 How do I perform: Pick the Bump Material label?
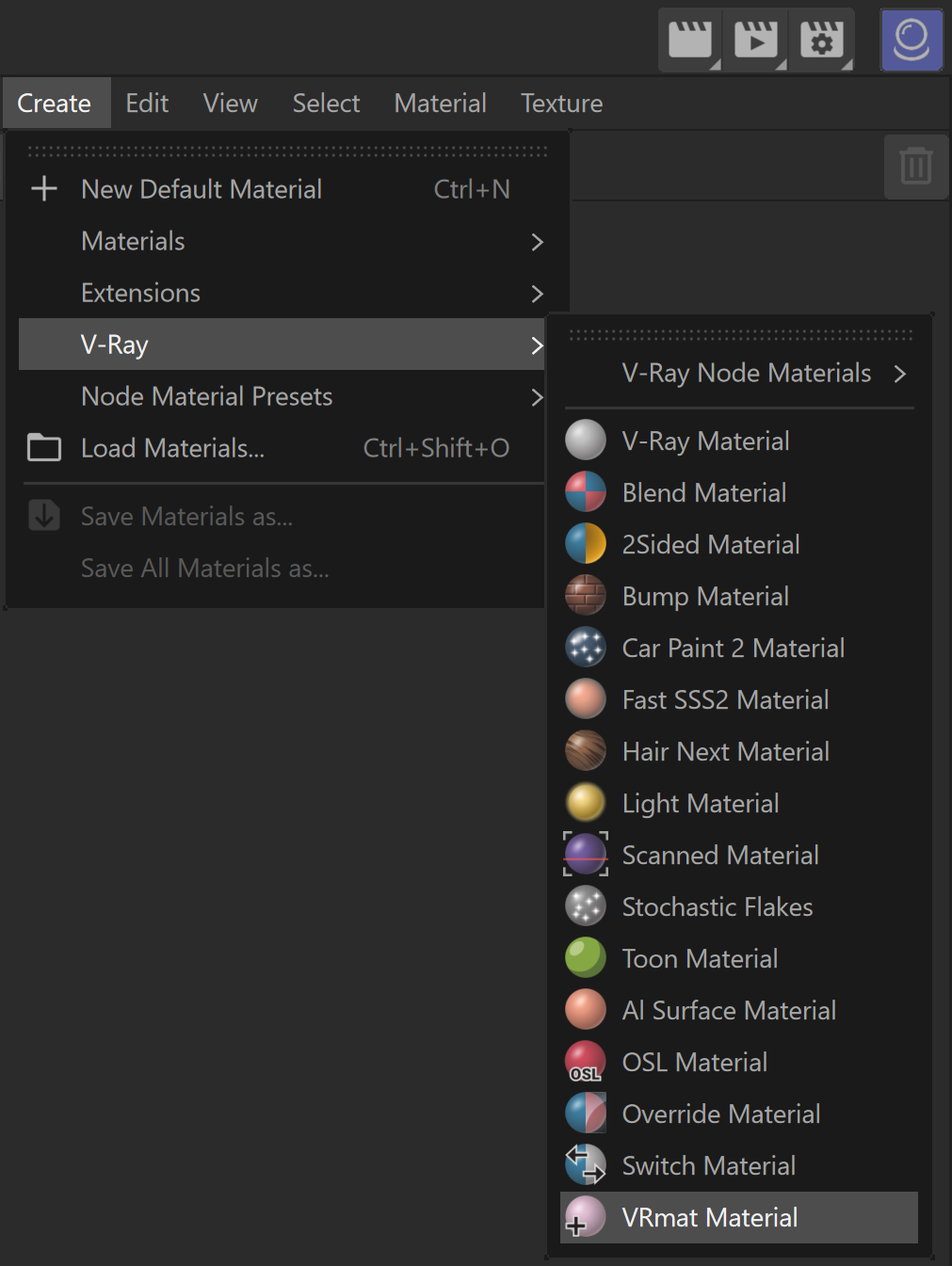click(x=705, y=597)
